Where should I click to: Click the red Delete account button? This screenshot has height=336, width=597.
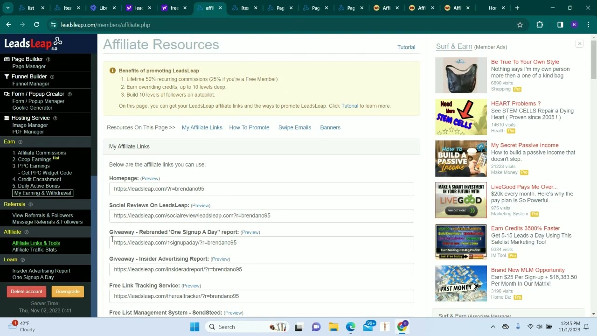[27, 292]
